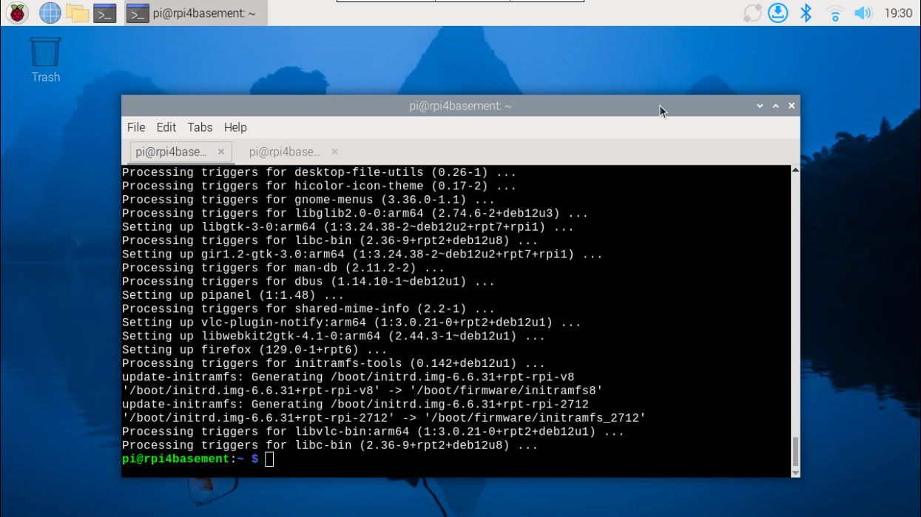
Task: Click the terminal vertical scrollbar thumb
Action: [x=796, y=451]
